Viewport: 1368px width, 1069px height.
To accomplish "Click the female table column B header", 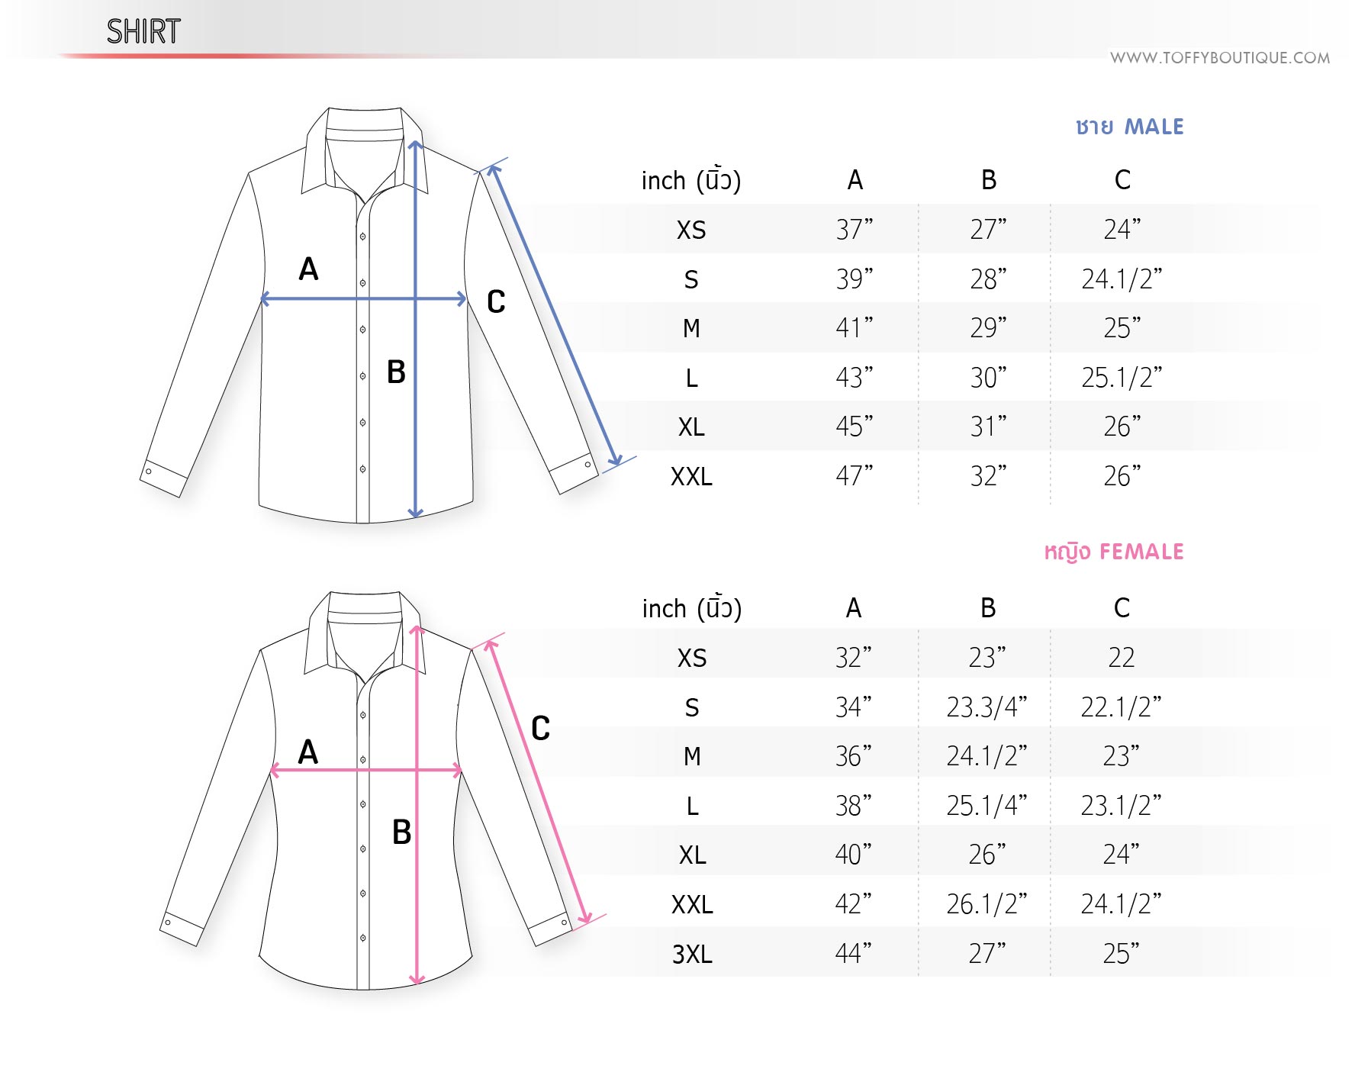I will click(x=988, y=608).
